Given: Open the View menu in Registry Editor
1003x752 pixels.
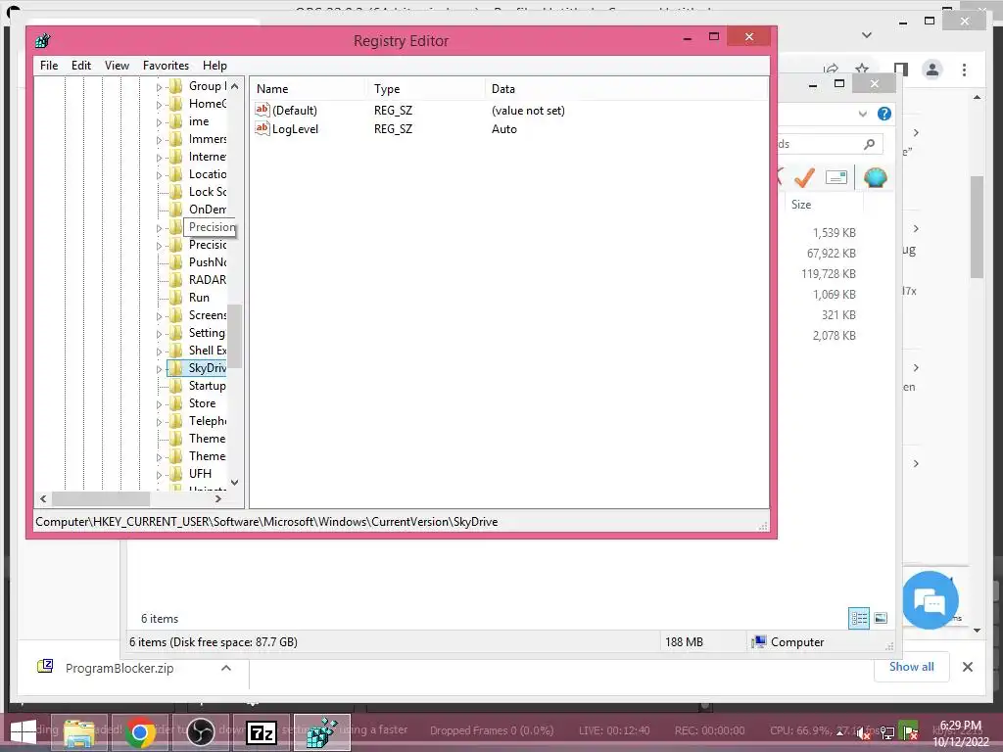Looking at the screenshot, I should [117, 66].
